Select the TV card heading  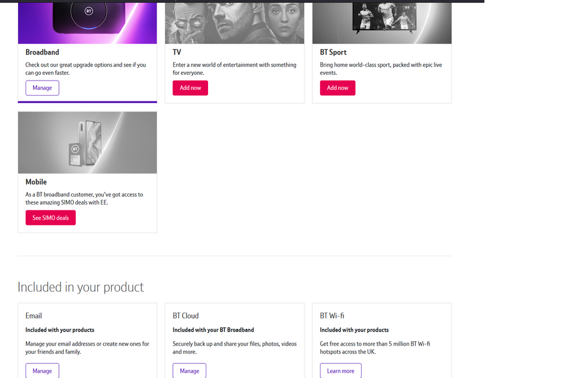coord(177,52)
